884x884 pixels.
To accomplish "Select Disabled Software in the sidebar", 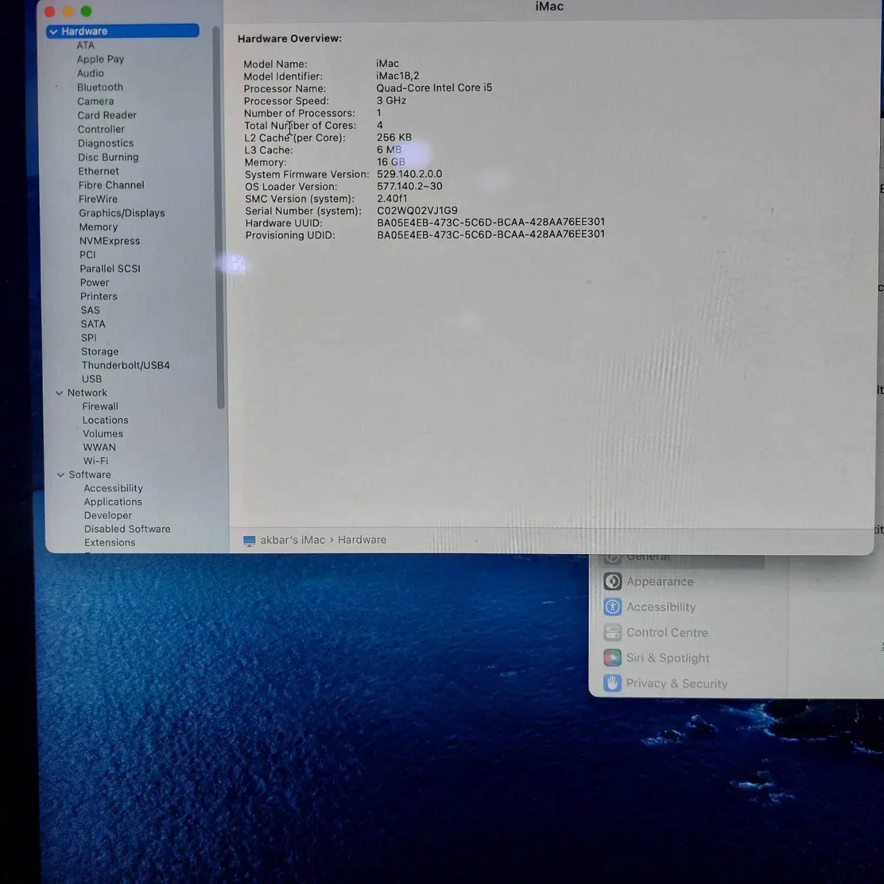I will click(x=127, y=529).
